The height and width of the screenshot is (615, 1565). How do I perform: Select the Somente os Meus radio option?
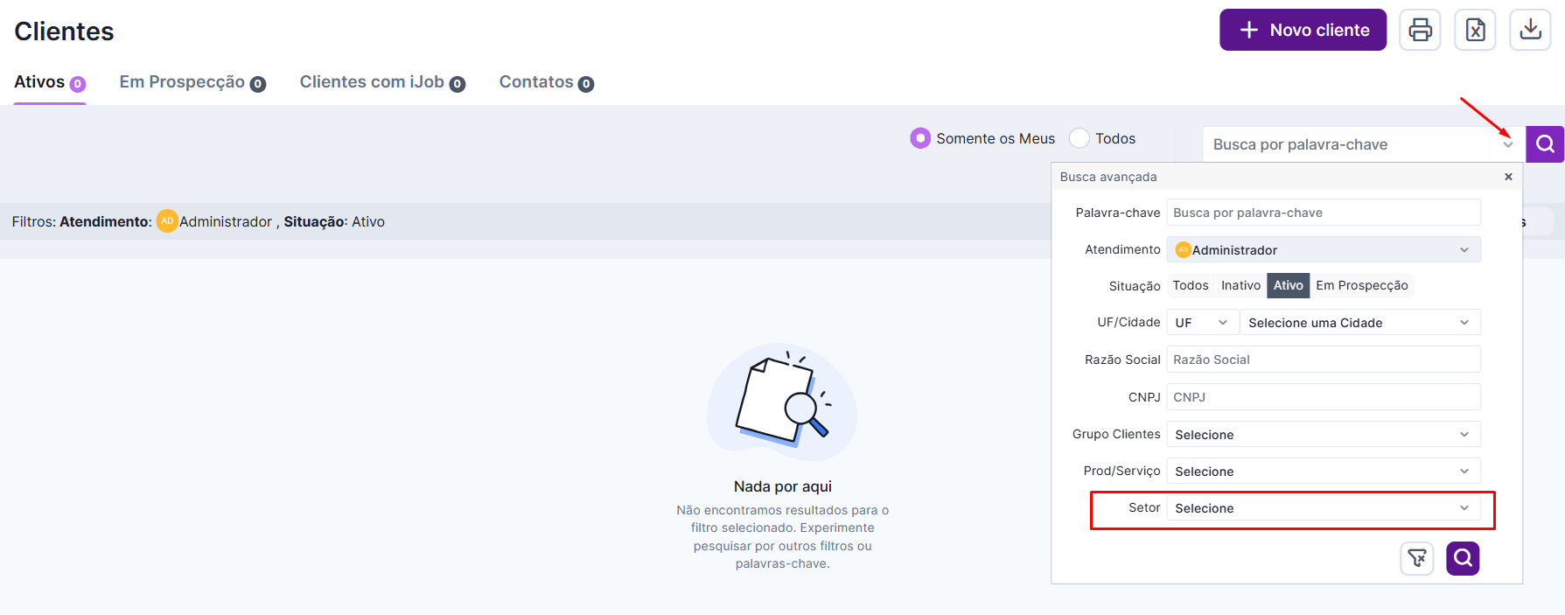click(920, 138)
